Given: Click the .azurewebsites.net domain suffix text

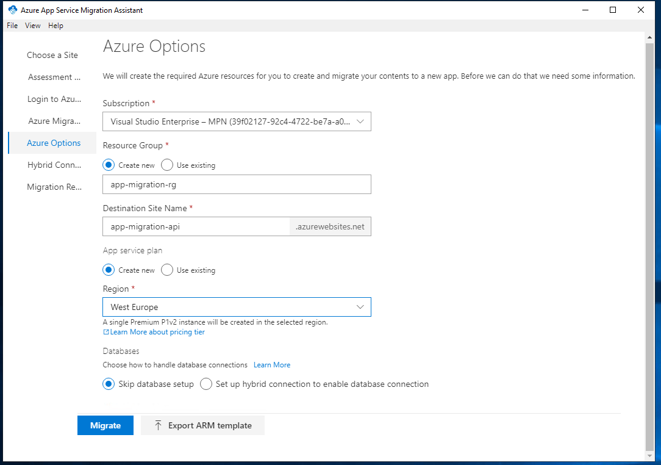Looking at the screenshot, I should tap(330, 226).
